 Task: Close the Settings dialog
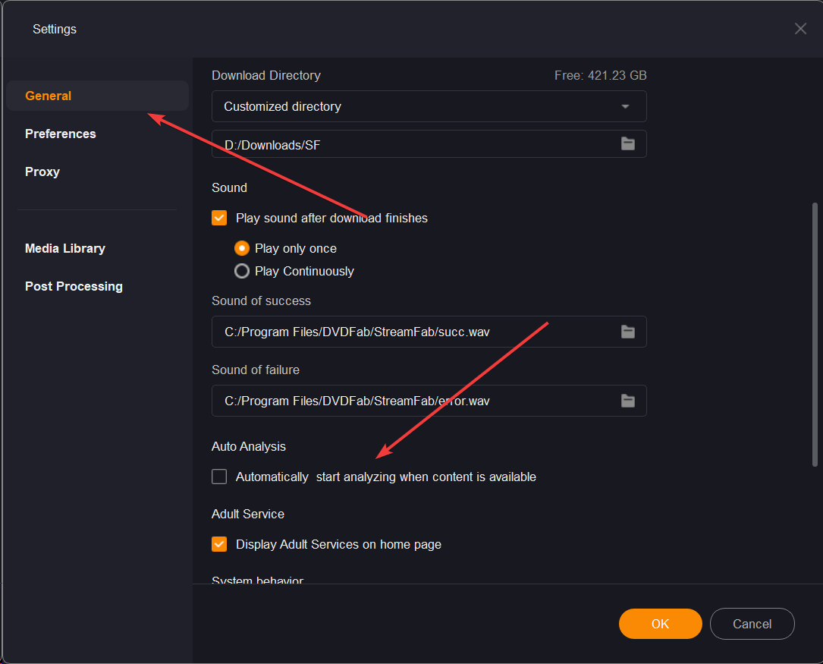[800, 29]
